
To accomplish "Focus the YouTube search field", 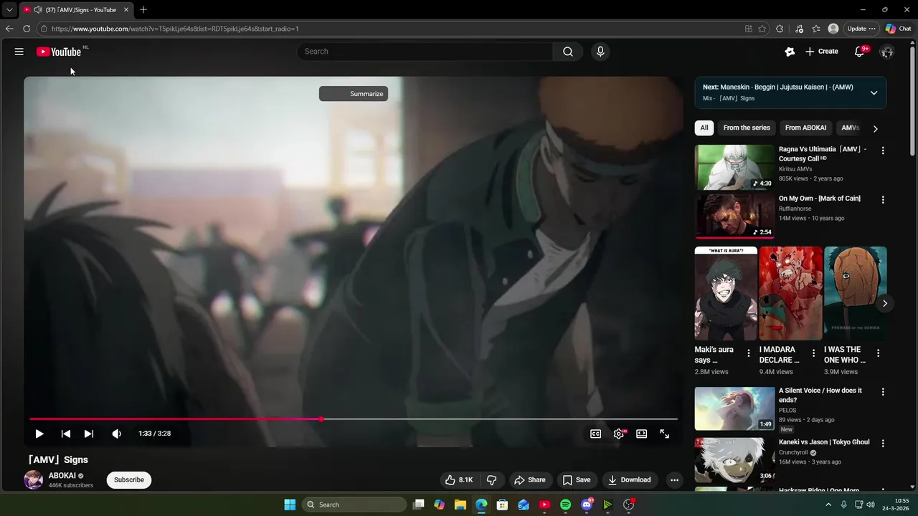I will point(425,52).
